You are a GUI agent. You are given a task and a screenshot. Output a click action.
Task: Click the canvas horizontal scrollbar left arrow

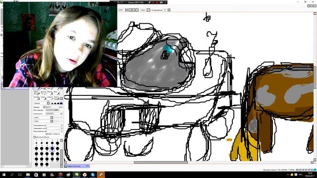click(65, 162)
